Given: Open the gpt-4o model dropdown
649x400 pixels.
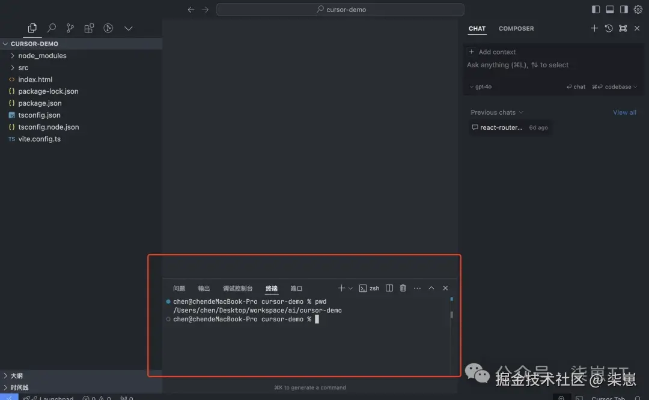Looking at the screenshot, I should pyautogui.click(x=481, y=87).
